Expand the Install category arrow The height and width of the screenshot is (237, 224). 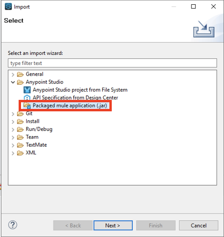pos(13,122)
